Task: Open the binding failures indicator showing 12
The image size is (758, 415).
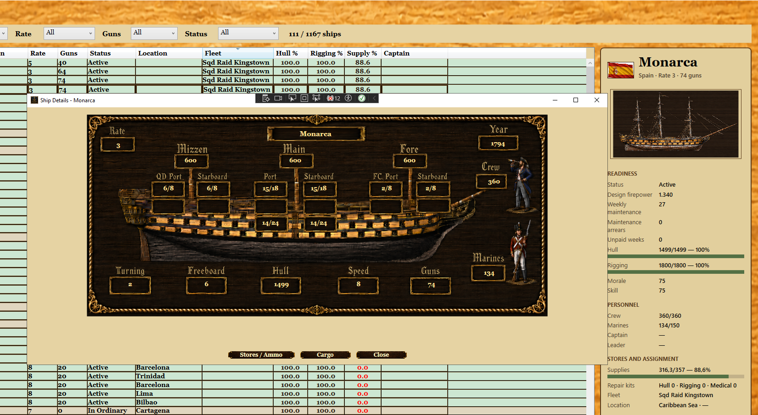Action: [334, 98]
